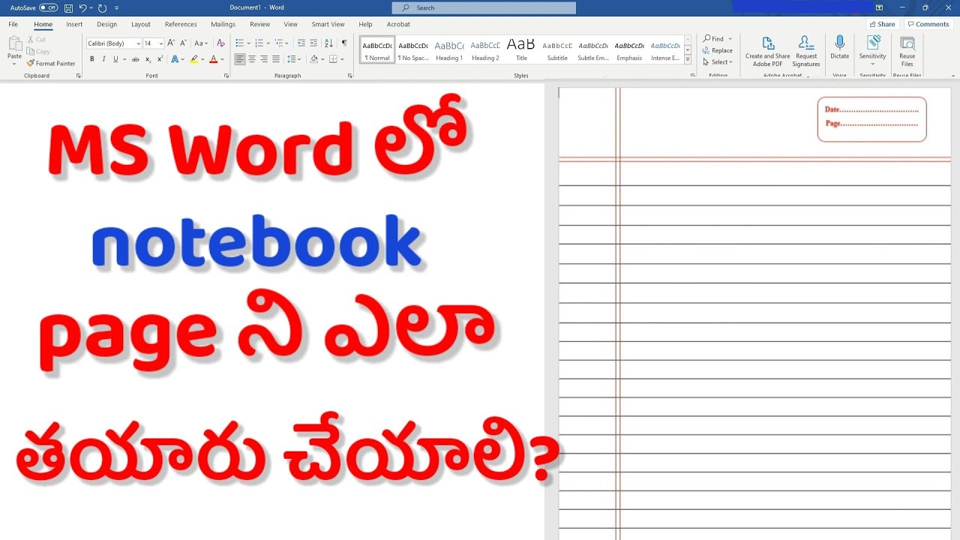Select Justify alignment
The height and width of the screenshot is (540, 960).
[276, 58]
